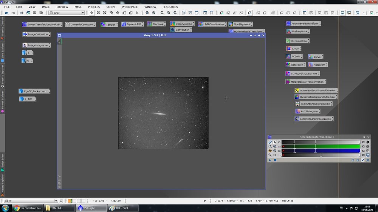Open the Deconvolution process icon
378x212 pixels.
tap(184, 24)
